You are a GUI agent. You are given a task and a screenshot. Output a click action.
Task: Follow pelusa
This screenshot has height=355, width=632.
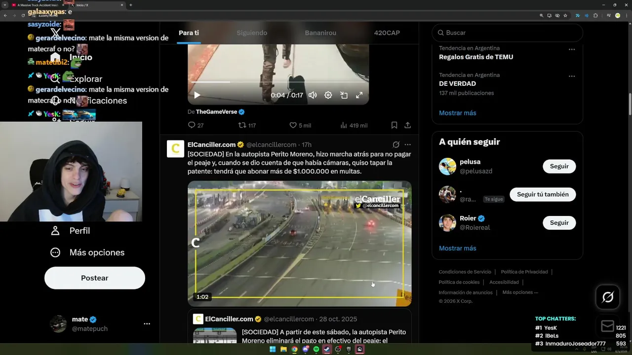(559, 166)
